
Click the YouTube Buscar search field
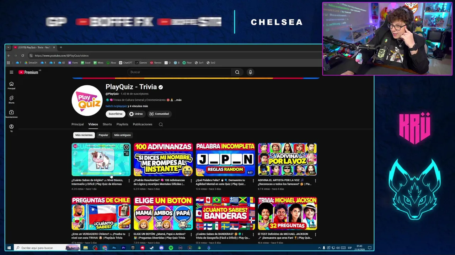point(180,72)
